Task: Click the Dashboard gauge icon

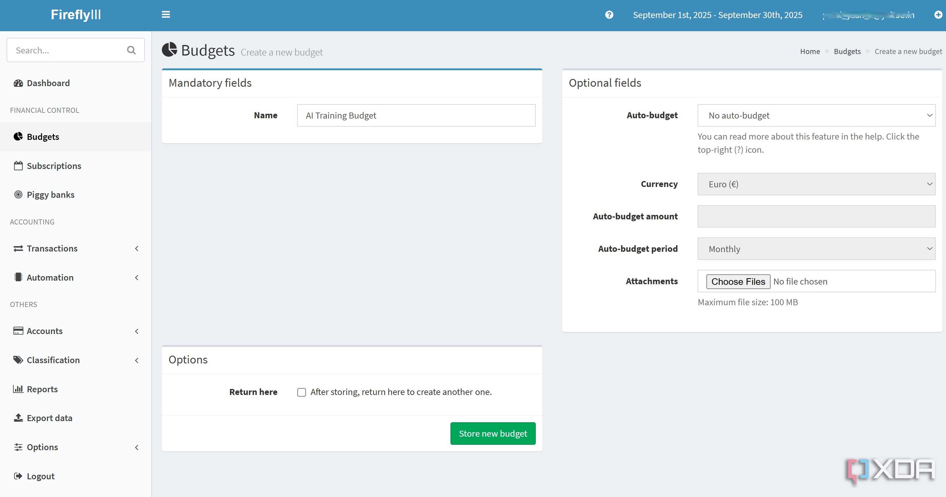Action: click(x=18, y=83)
